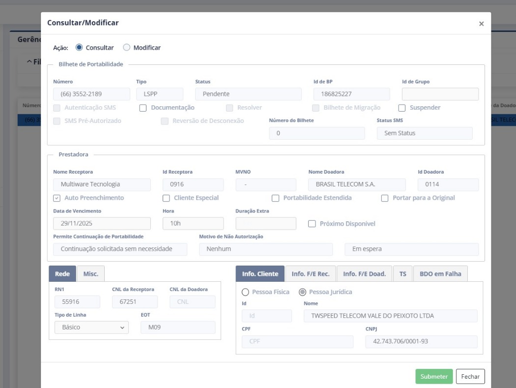
Task: Open the Info. F/E Doad. tab
Action: [364, 274]
